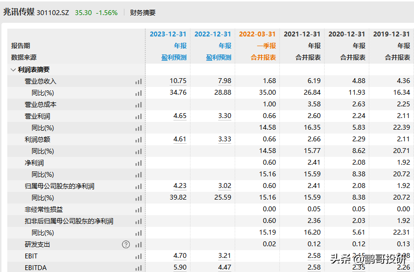The image size is (414, 272).
Task: Click 合并报表 link under 2022-03-31
Action: click(263, 57)
